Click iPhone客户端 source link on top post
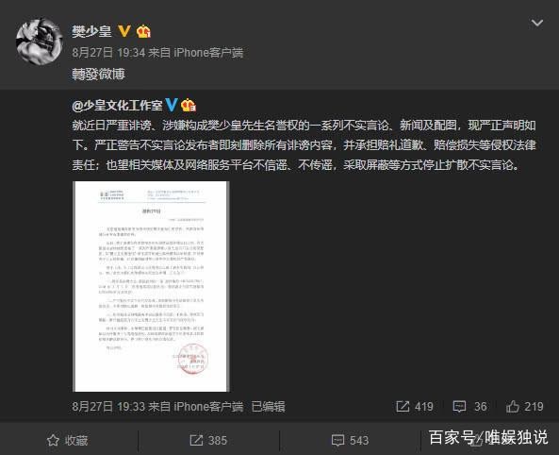This screenshot has width=559, height=455. click(208, 53)
